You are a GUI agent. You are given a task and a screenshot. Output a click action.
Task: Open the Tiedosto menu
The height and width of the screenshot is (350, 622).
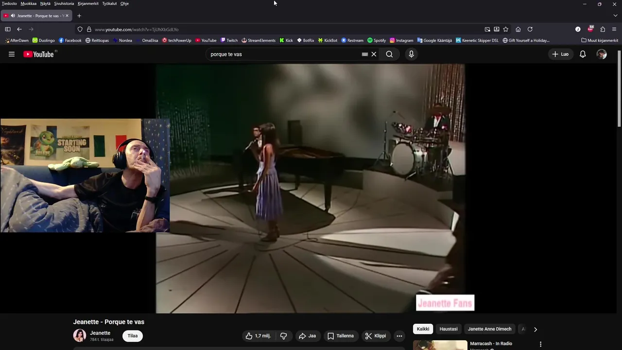click(x=9, y=3)
